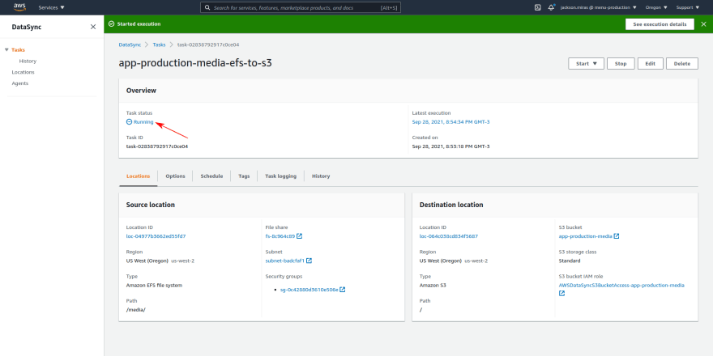This screenshot has height=356, width=713.
Task: Close the DataSync side navigation panel
Action: [x=93, y=27]
